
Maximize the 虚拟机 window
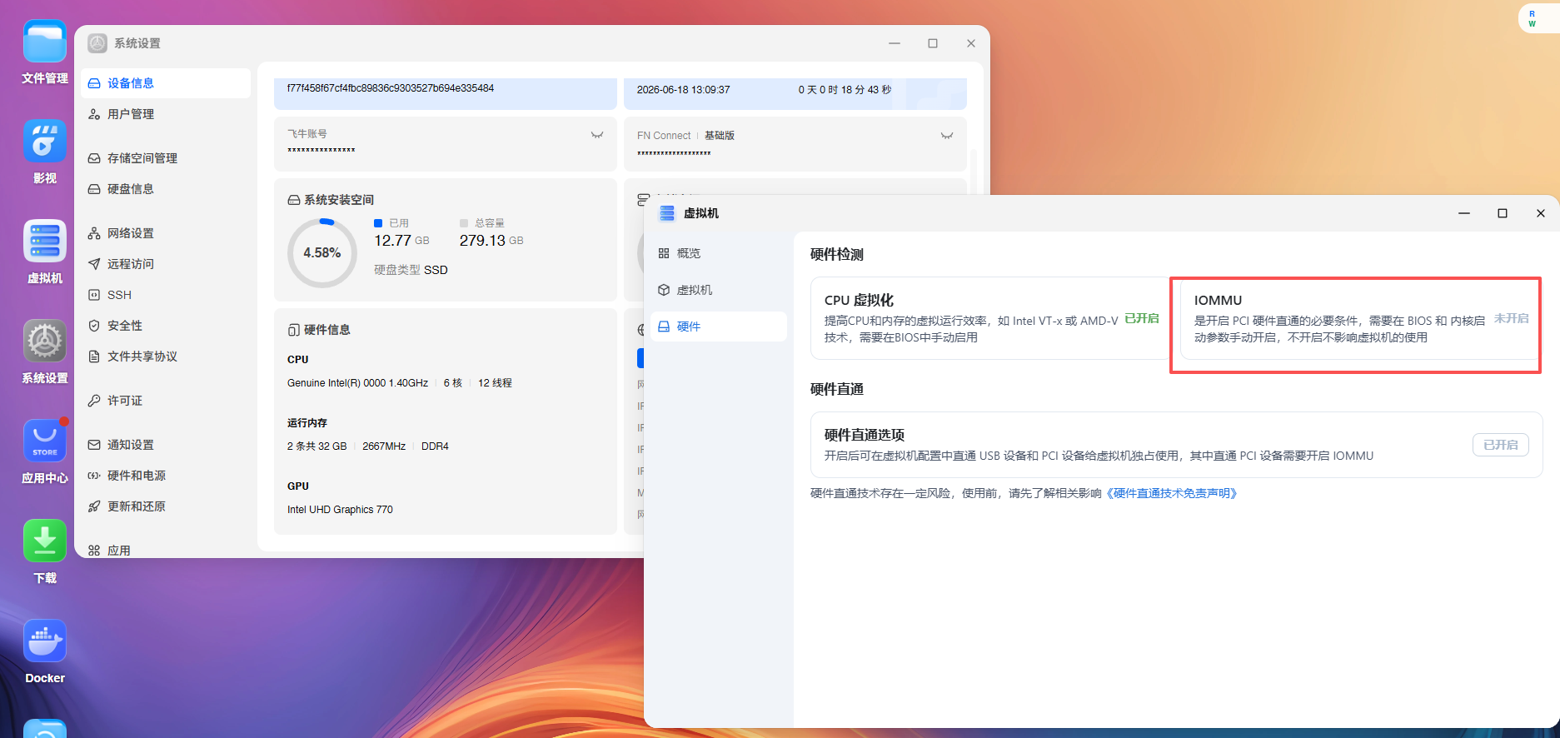(x=1503, y=213)
